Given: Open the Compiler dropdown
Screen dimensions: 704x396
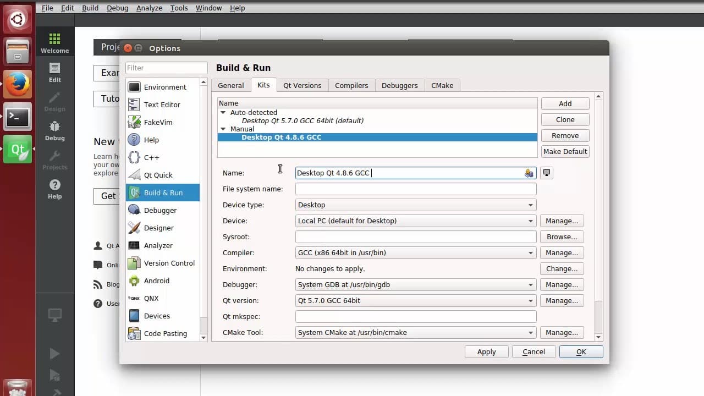Looking at the screenshot, I should point(416,253).
